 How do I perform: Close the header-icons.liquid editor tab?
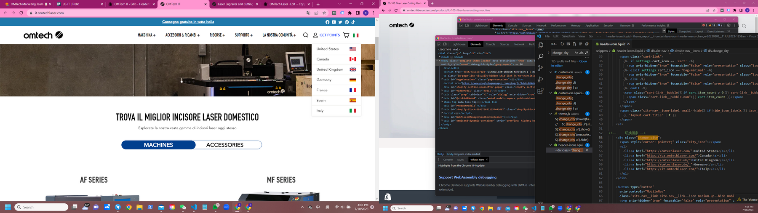[629, 44]
